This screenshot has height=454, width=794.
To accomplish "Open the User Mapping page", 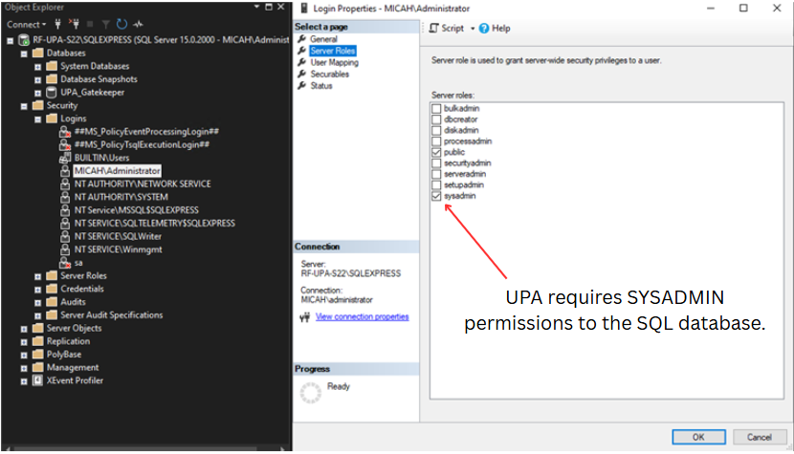I will (334, 62).
